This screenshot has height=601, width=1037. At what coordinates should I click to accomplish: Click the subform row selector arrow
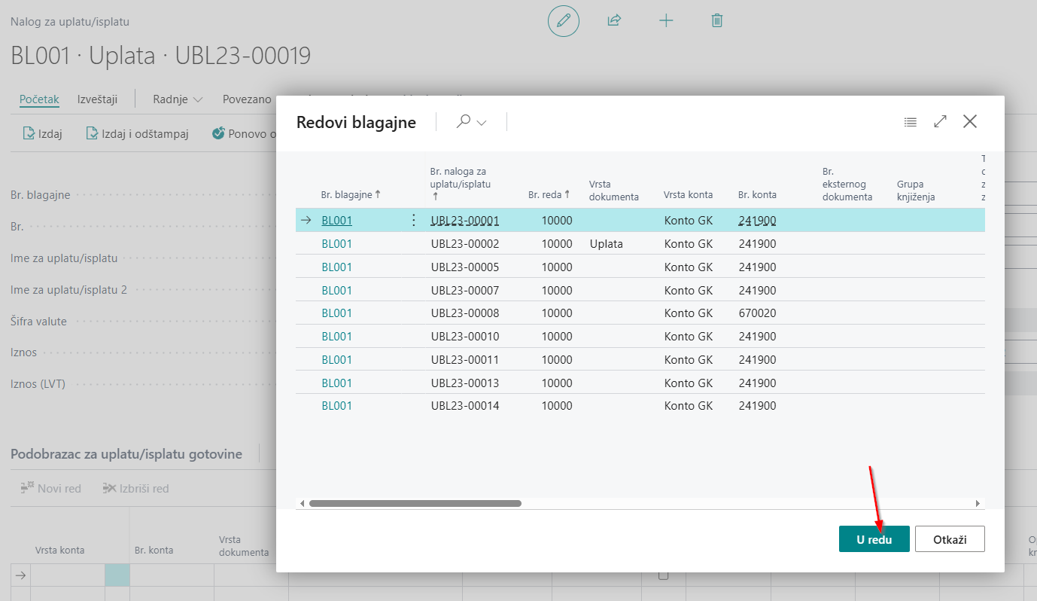point(21,575)
